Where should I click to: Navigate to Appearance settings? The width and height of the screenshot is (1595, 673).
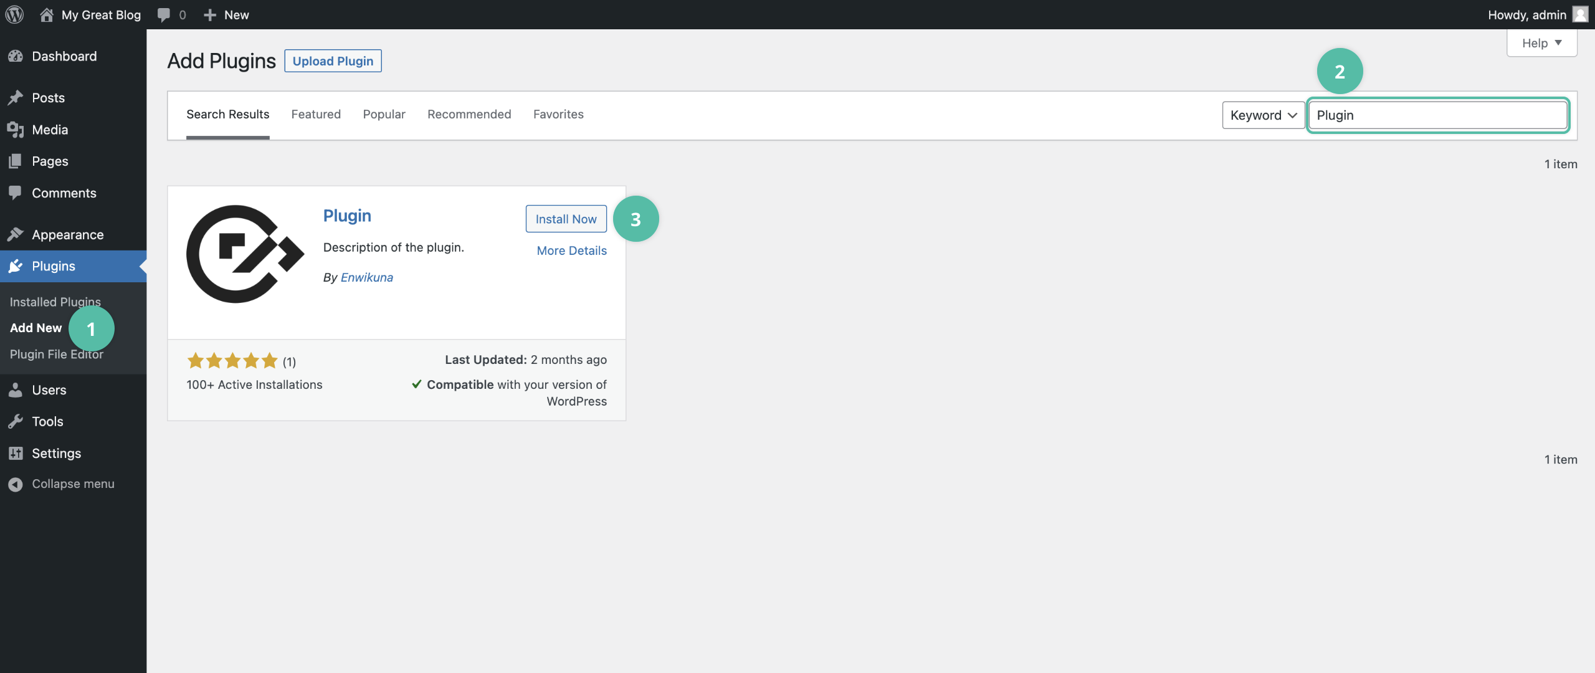(x=67, y=233)
